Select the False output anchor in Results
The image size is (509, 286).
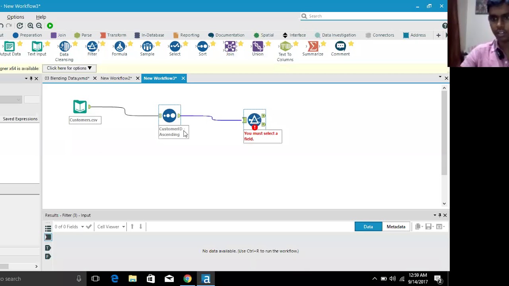[x=48, y=257]
